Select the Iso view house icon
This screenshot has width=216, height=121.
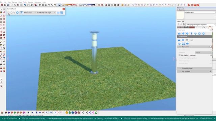point(40,5)
